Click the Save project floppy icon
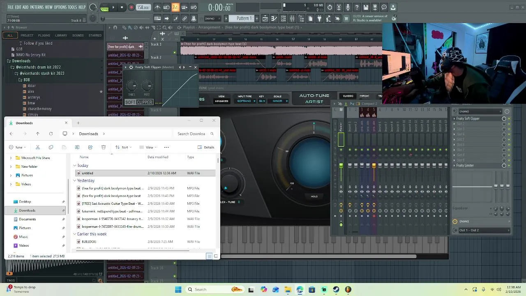 (366, 7)
